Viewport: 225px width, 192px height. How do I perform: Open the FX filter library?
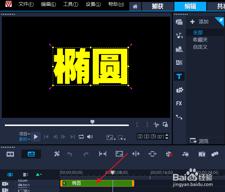coord(179,103)
